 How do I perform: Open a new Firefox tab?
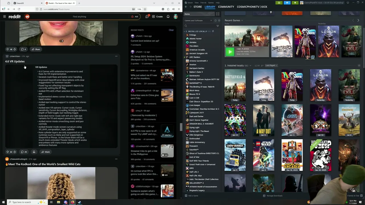click(79, 3)
